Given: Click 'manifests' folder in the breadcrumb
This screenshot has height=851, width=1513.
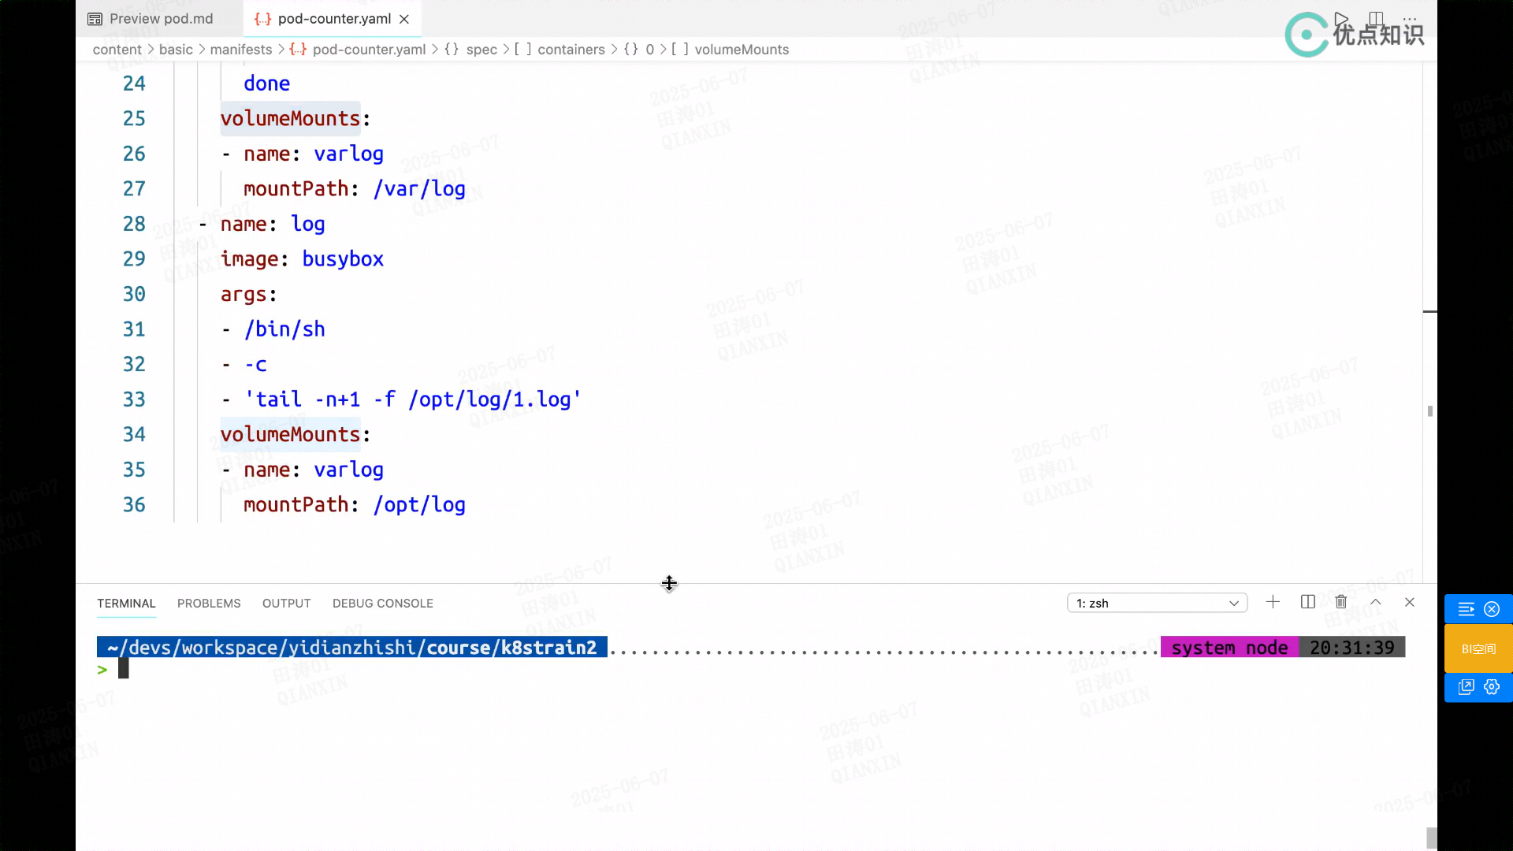Looking at the screenshot, I should click(240, 50).
